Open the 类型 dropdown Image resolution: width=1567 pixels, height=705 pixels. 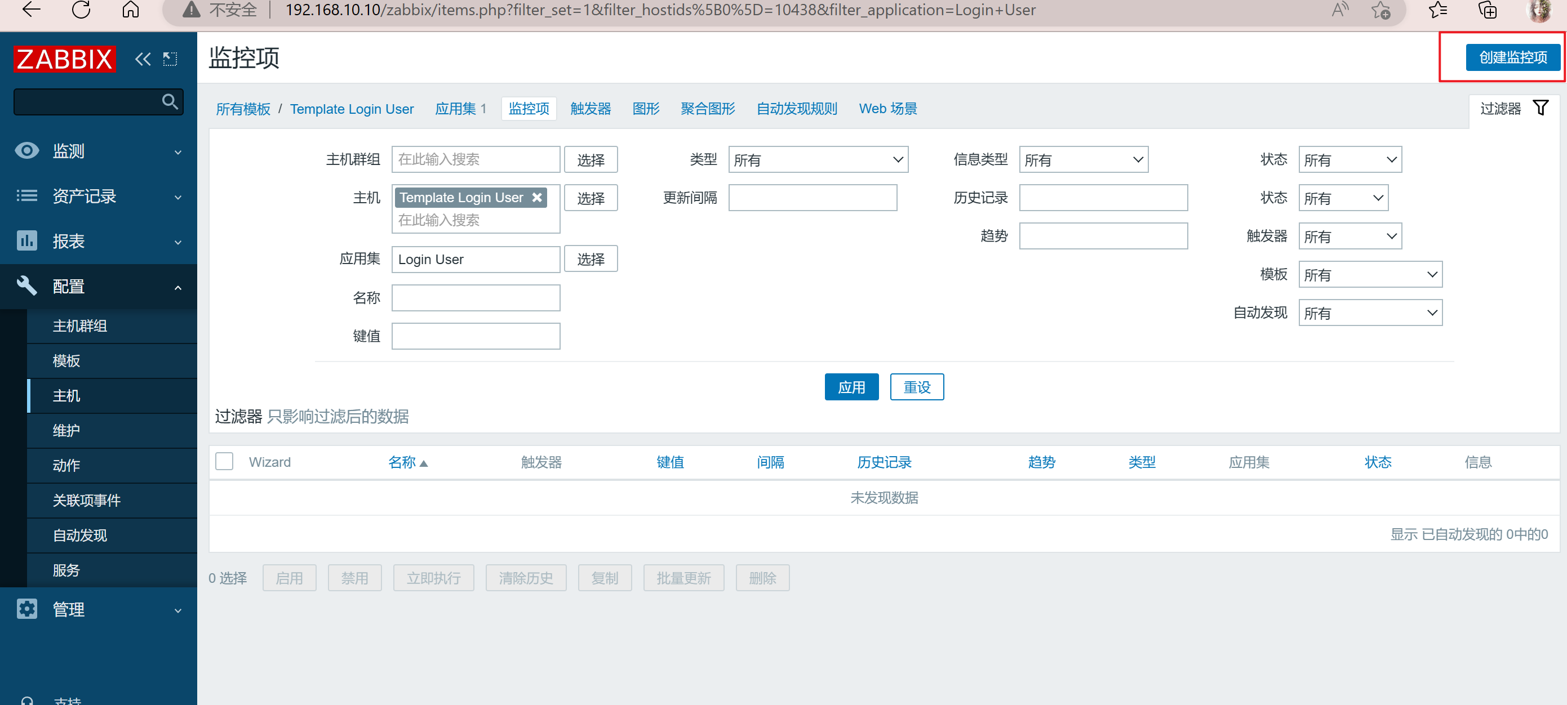818,160
